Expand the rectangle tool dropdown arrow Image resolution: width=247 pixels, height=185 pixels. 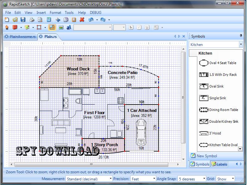(x=45, y=27)
